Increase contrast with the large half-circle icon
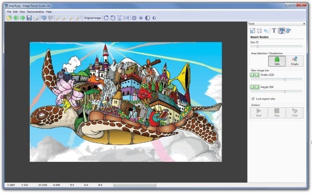The width and height of the screenshot is (312, 193). 147,18
